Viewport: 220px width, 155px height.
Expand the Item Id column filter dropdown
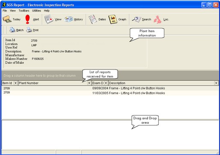(x=15, y=83)
